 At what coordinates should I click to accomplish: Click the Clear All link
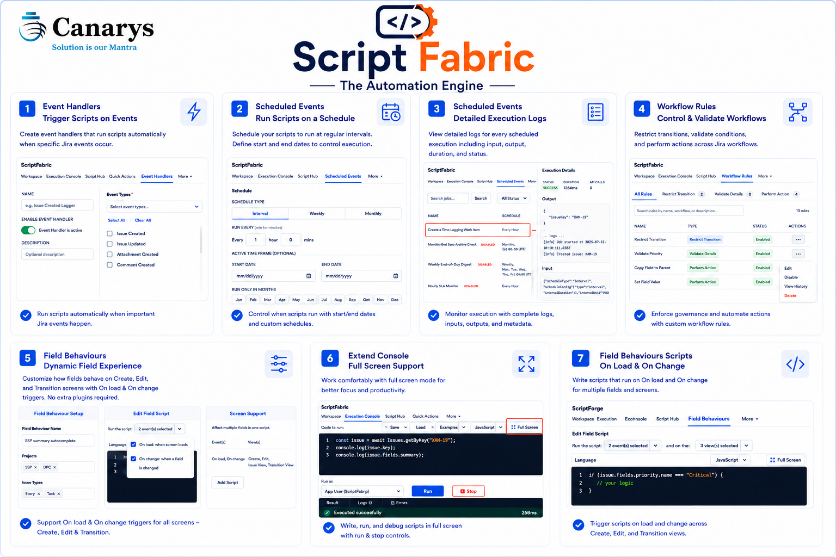point(143,220)
